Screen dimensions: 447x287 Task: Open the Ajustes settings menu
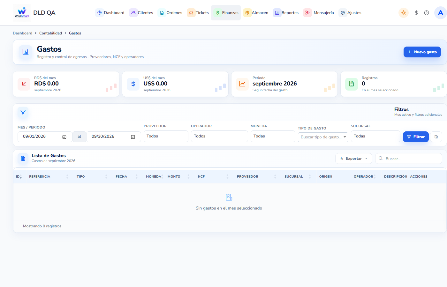click(350, 13)
